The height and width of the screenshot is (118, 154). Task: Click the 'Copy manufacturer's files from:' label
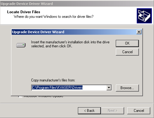(53, 80)
